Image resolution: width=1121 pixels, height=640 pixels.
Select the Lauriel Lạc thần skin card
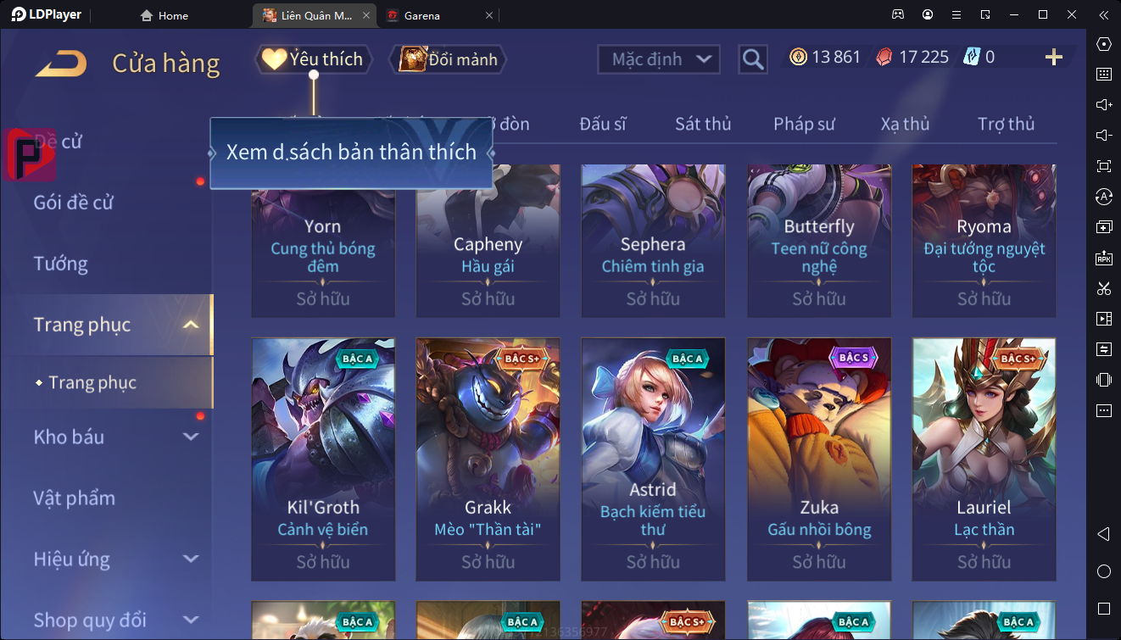pos(984,458)
